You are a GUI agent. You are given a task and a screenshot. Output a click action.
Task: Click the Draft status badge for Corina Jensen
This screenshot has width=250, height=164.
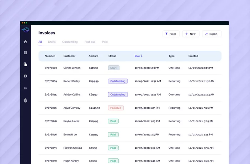pyautogui.click(x=114, y=68)
